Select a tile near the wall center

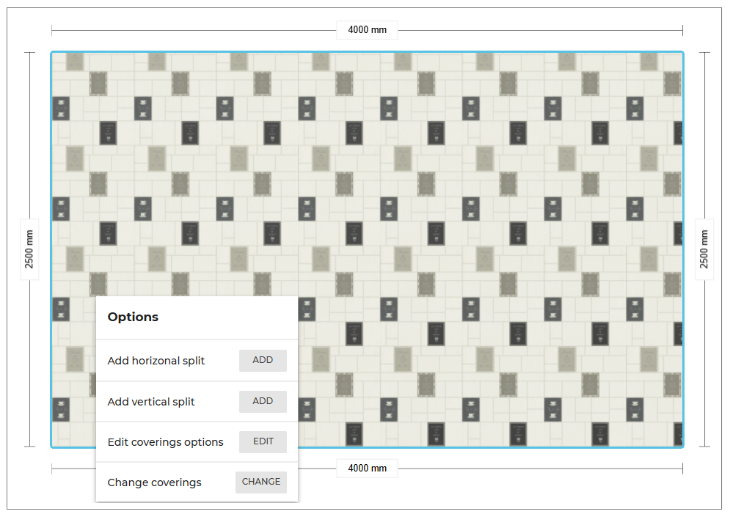[x=367, y=249]
